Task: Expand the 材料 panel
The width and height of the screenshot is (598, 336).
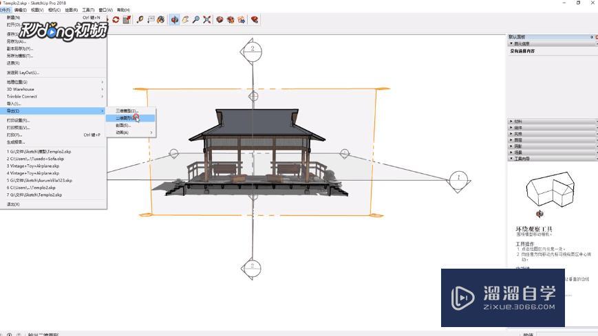Action: [552, 122]
